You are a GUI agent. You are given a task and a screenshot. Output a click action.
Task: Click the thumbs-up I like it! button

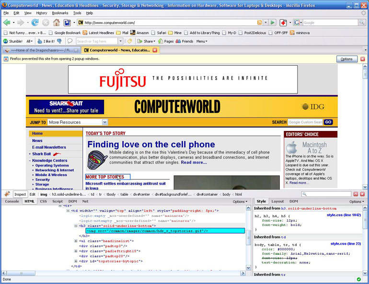coord(46,41)
